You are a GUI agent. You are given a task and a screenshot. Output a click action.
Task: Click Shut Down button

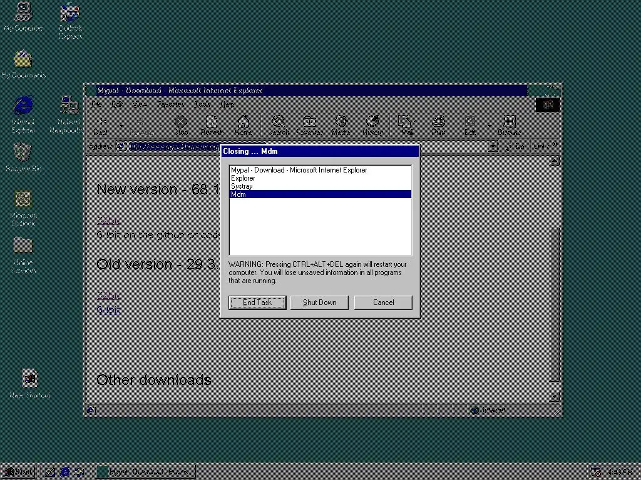[319, 302]
